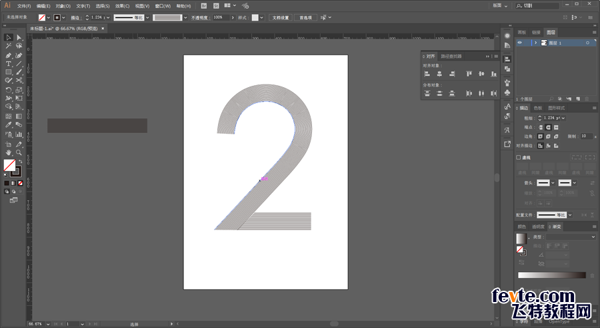The height and width of the screenshot is (328, 600).
Task: Click vertical align bottom icon in Align panel
Action: tap(493, 74)
